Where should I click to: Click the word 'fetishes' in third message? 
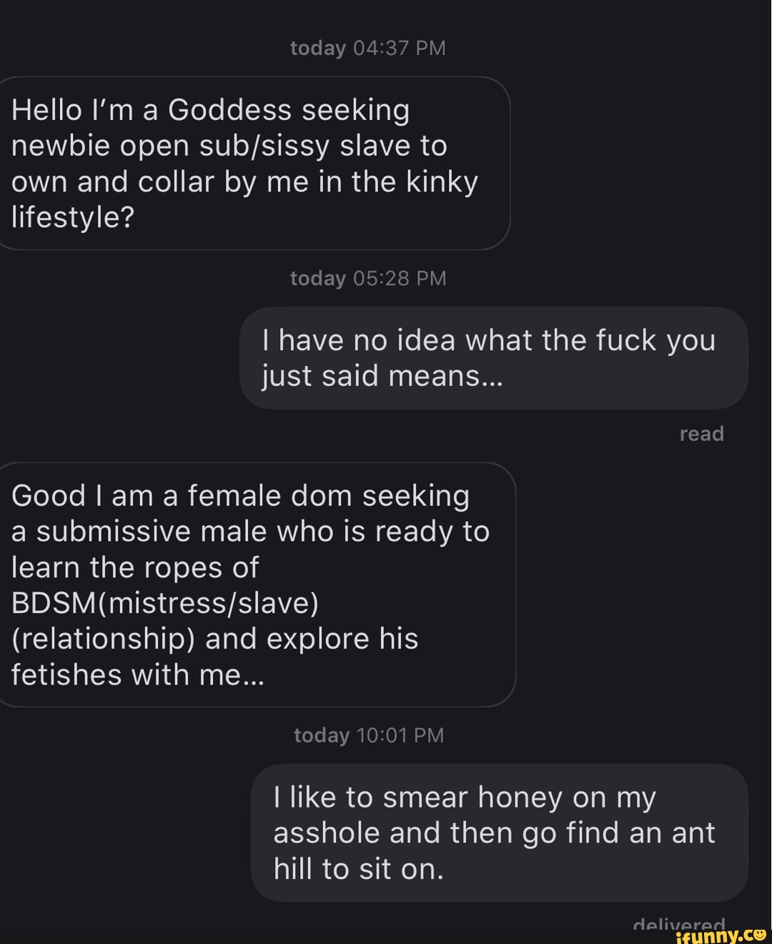pos(66,675)
